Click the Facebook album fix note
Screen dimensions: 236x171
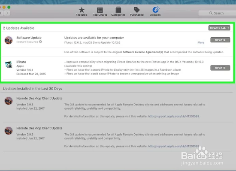pos(123,70)
